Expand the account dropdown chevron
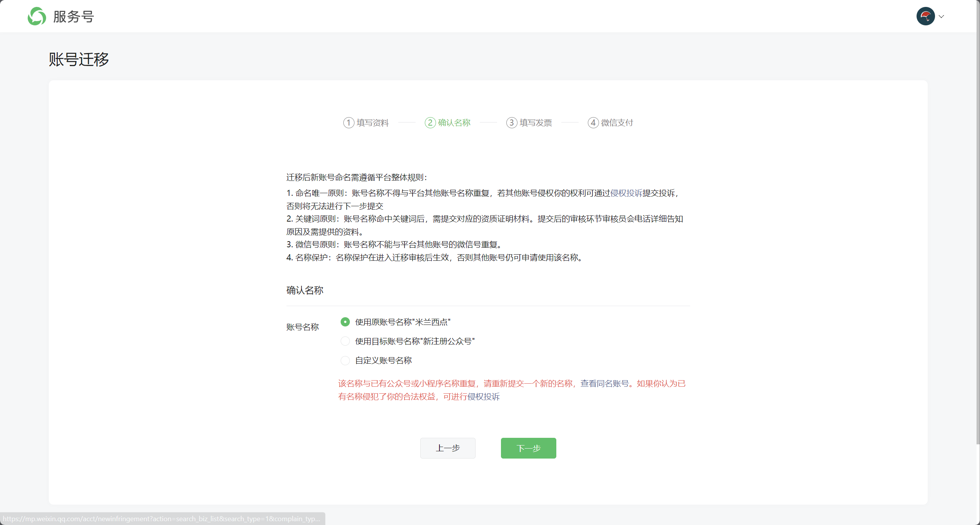Viewport: 980px width, 525px height. coord(942,17)
